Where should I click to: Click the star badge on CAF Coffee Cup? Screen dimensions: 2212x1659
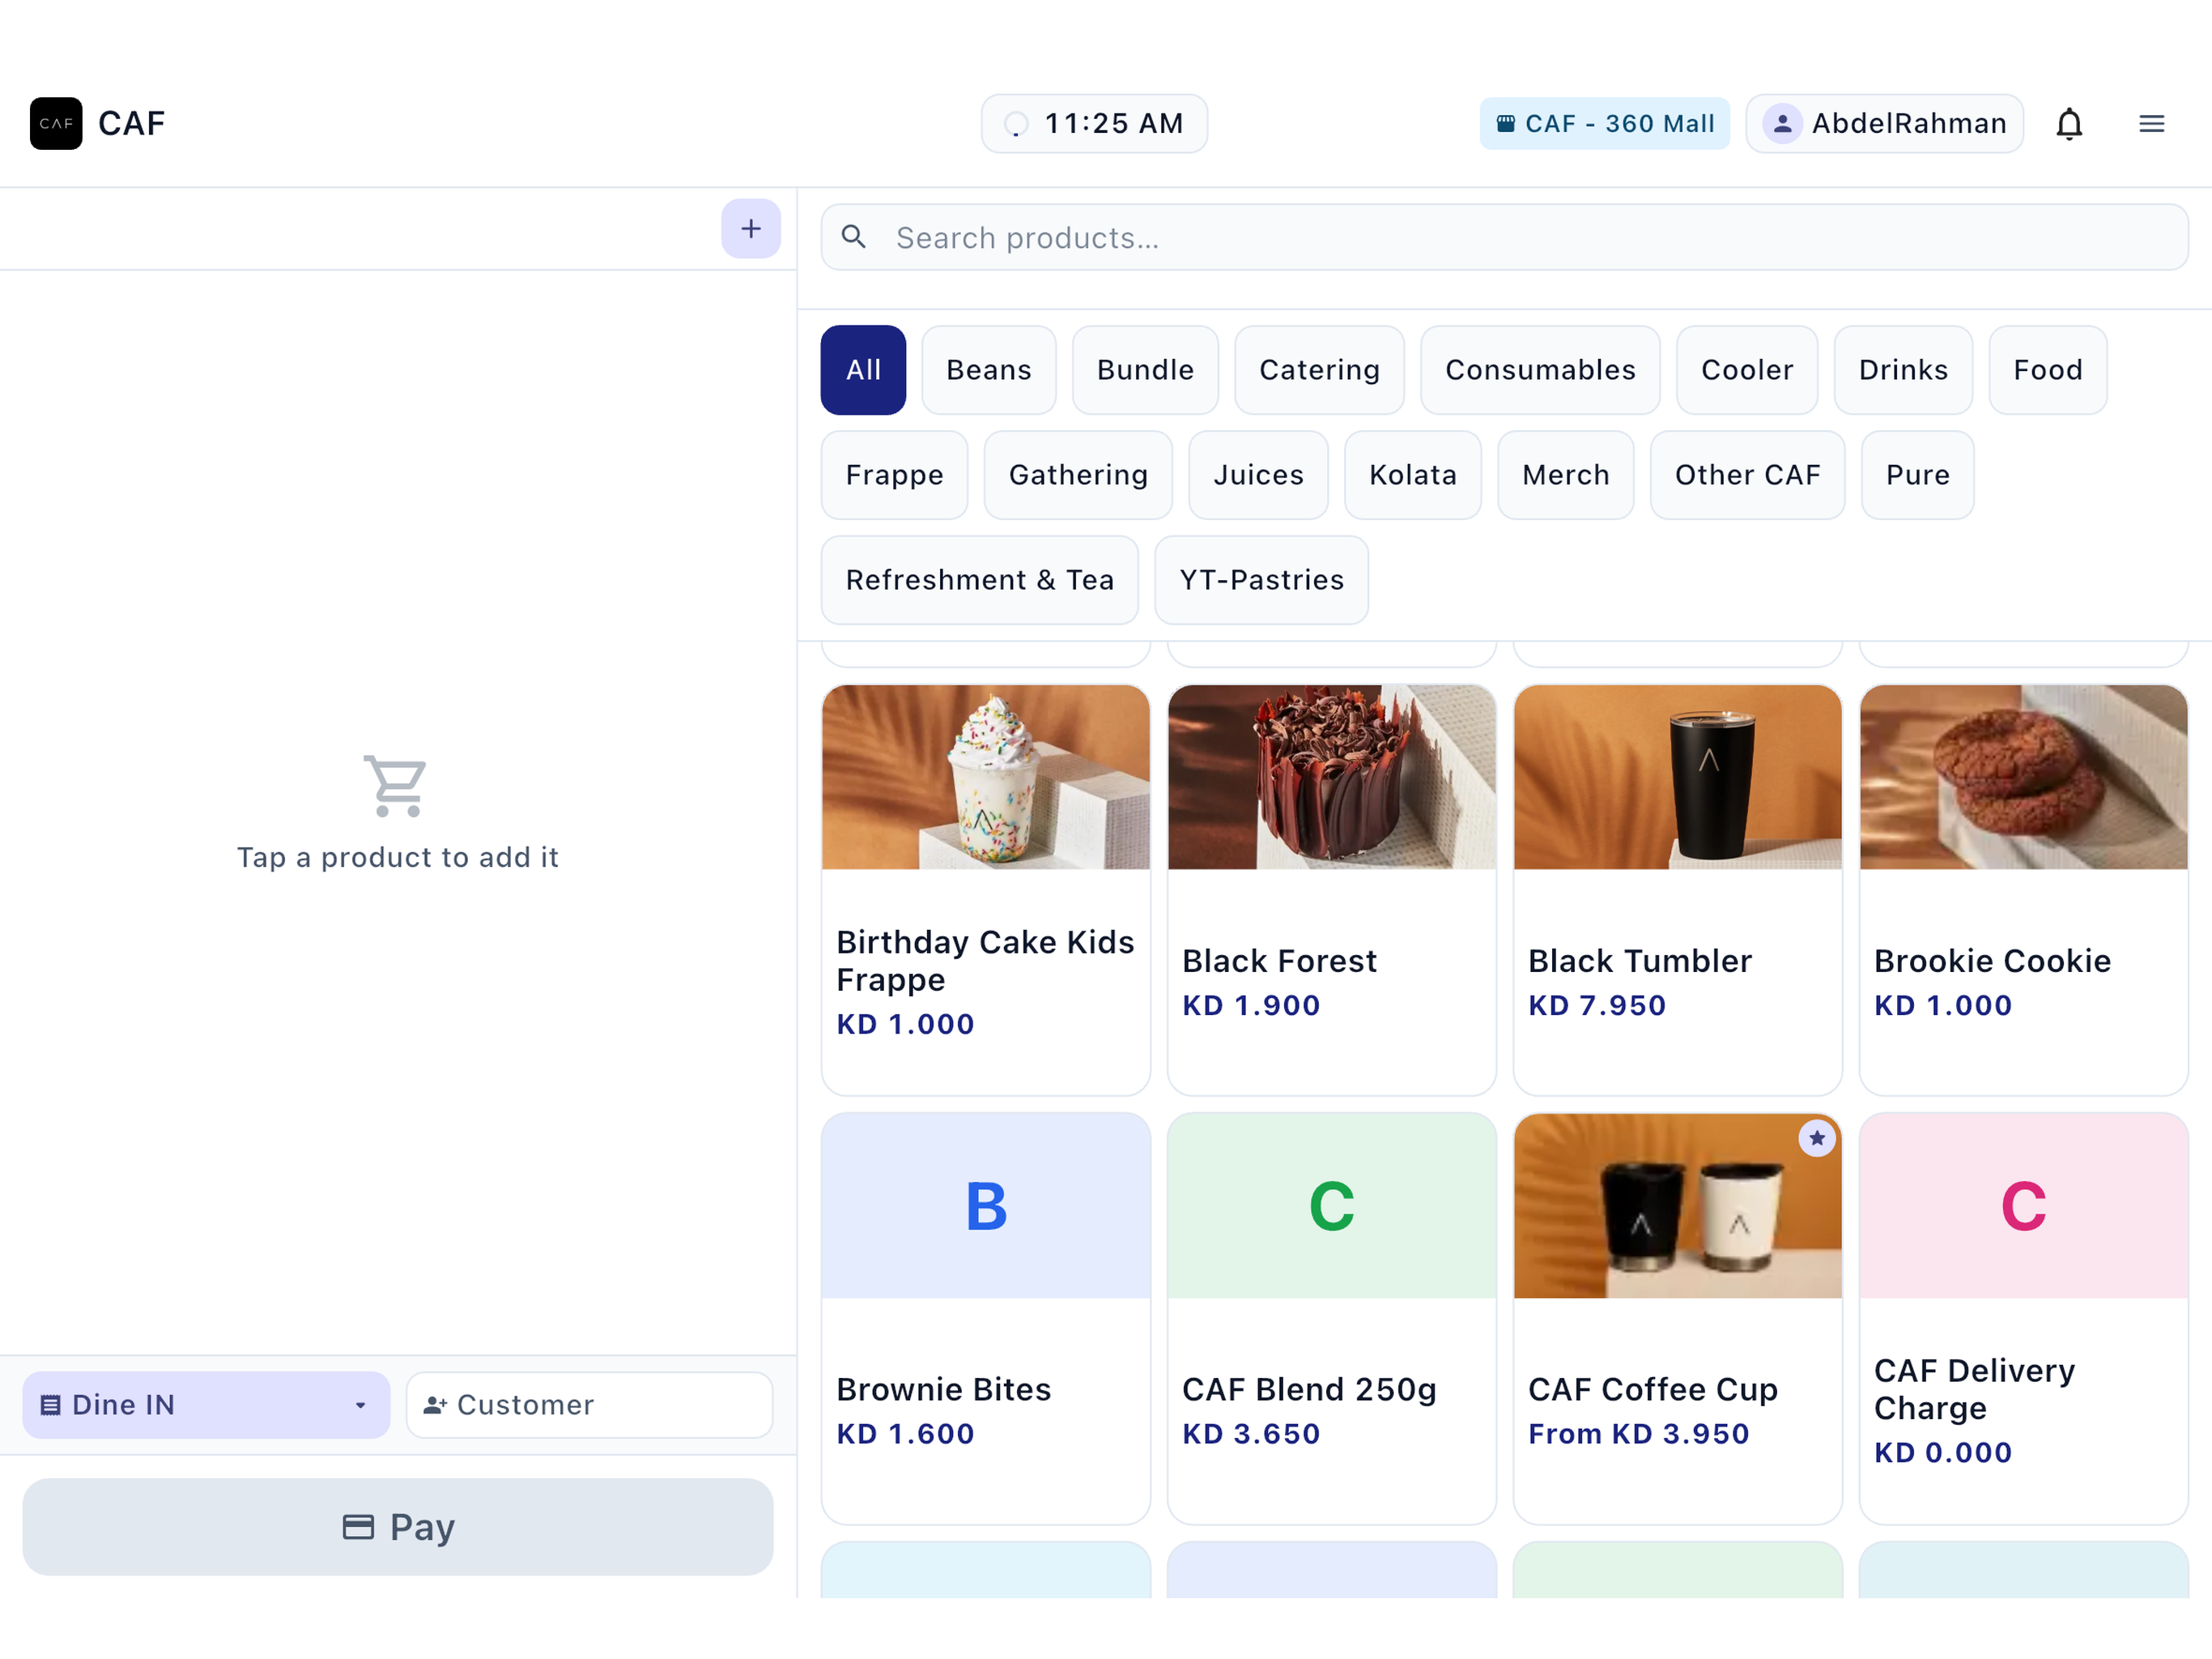point(1817,1137)
